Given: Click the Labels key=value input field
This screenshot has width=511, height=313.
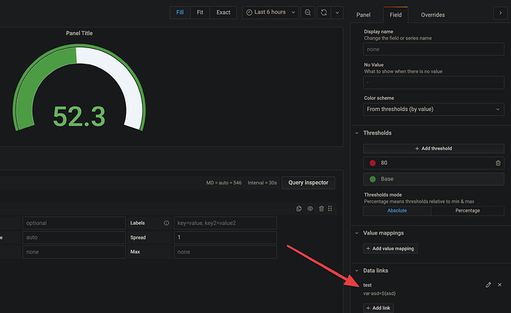Looking at the screenshot, I should click(x=225, y=223).
